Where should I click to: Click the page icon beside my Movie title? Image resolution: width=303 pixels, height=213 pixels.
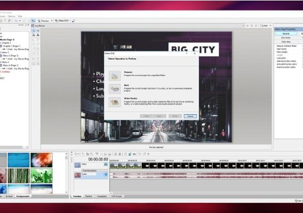pyautogui.click(x=33, y=25)
